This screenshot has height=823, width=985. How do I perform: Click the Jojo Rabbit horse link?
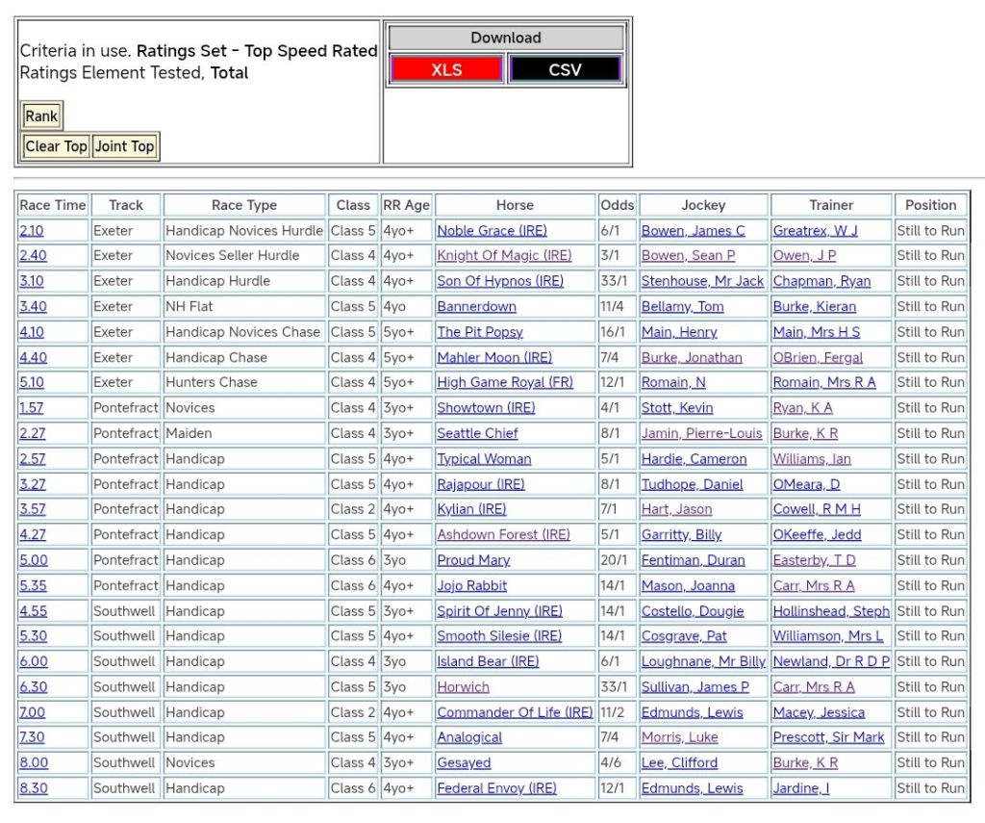[471, 585]
